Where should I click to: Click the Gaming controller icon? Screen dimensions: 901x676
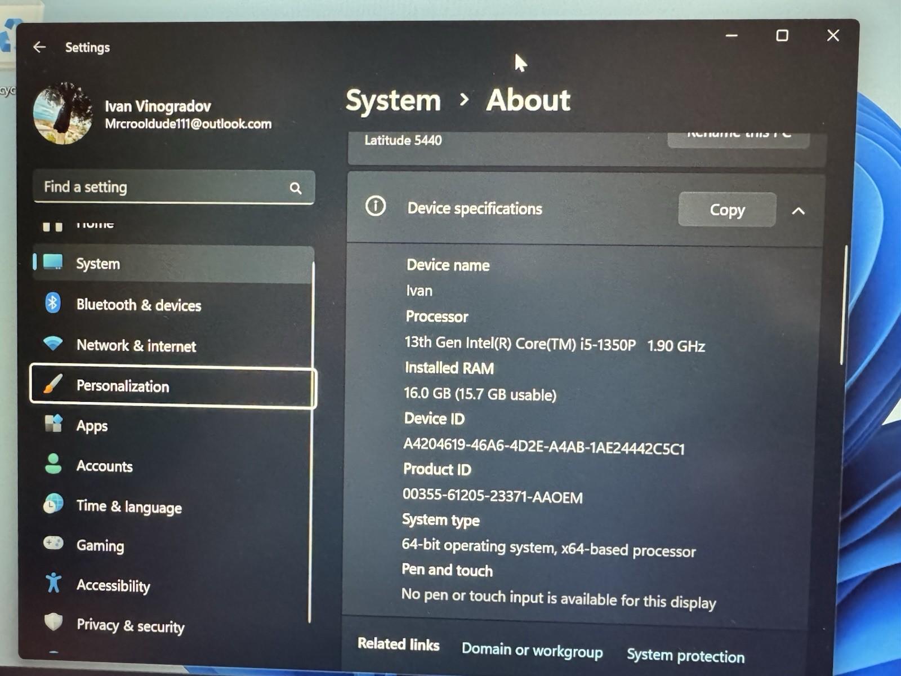53,543
